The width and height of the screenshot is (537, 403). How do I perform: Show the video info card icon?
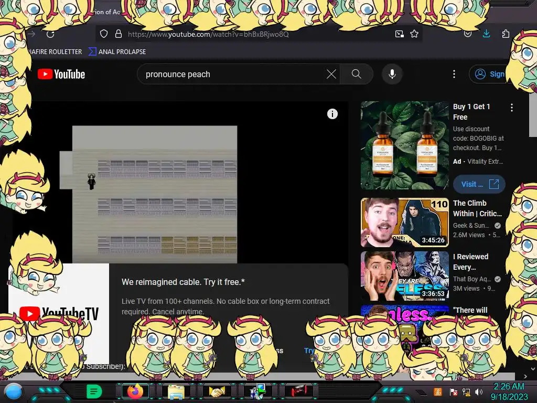coord(332,114)
